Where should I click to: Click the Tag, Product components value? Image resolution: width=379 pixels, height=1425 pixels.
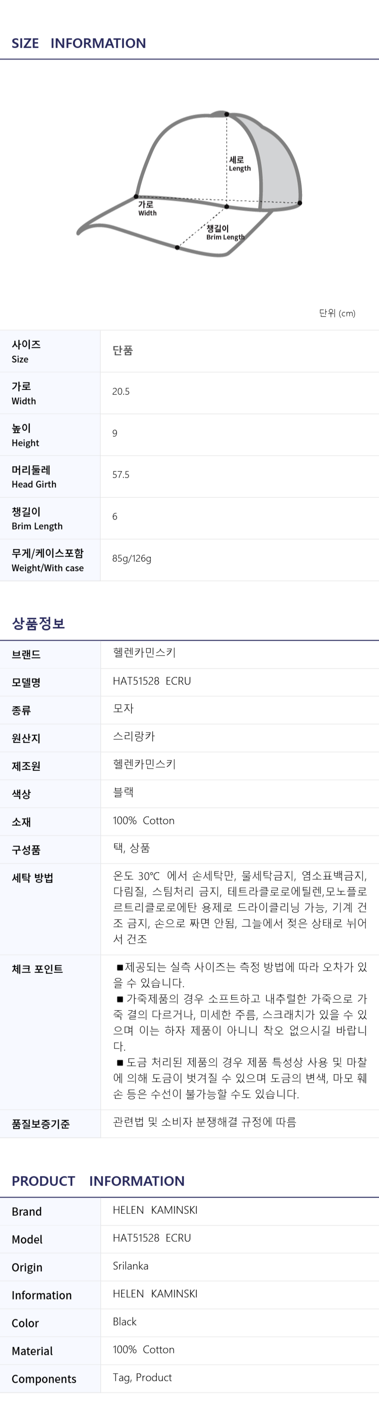142,1377
